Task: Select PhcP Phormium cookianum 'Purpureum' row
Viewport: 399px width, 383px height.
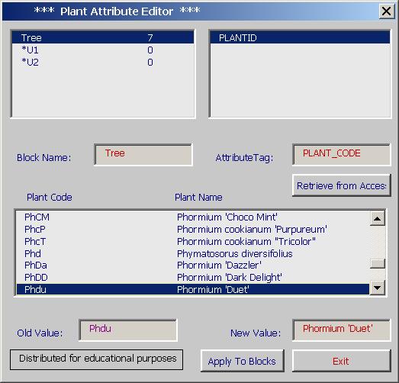Action: 192,230
